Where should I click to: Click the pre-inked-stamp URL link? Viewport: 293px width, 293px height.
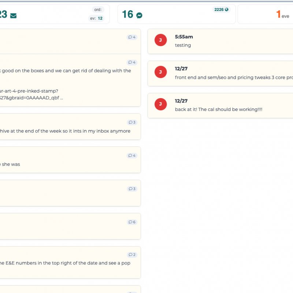tap(29, 91)
